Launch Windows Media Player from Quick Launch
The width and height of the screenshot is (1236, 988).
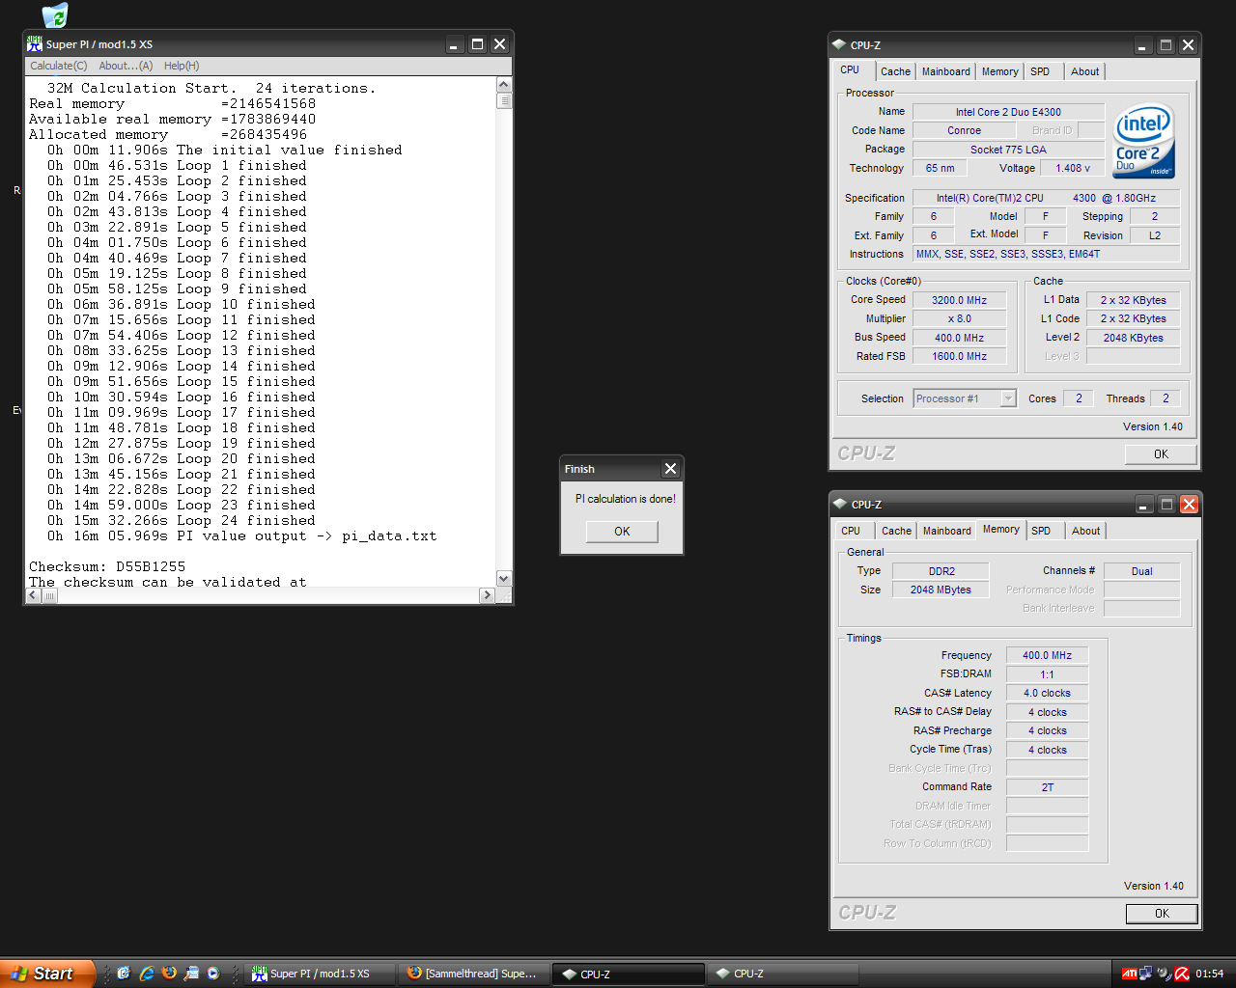point(213,974)
